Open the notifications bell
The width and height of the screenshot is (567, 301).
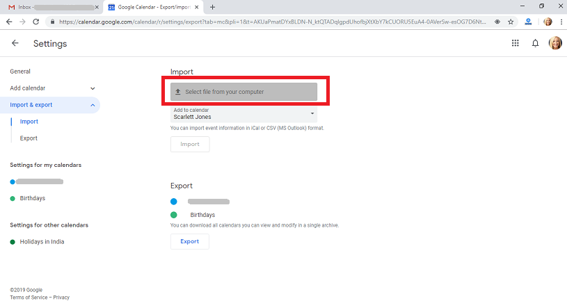[x=535, y=43]
